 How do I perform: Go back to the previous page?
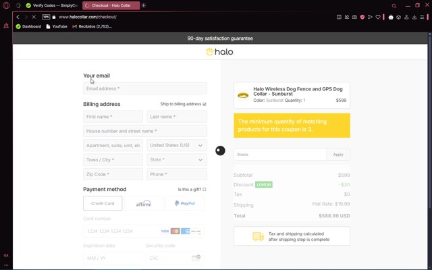(x=18, y=17)
